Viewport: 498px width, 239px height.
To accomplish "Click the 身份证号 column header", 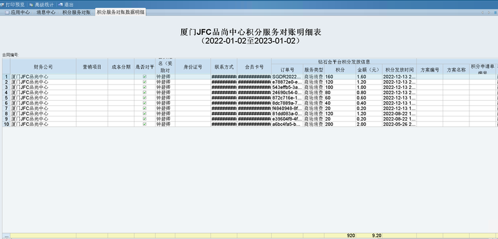I will click(193, 67).
